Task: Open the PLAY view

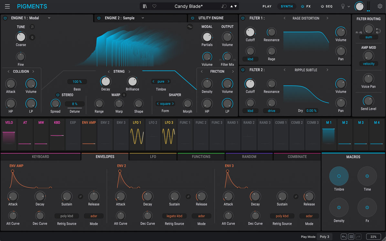Action: [267, 6]
